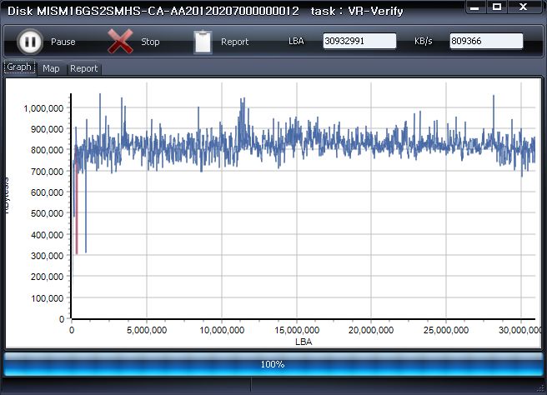Click the 15,000,000 x-axis label
Screen dimensions: 547x395
pyautogui.click(x=297, y=331)
